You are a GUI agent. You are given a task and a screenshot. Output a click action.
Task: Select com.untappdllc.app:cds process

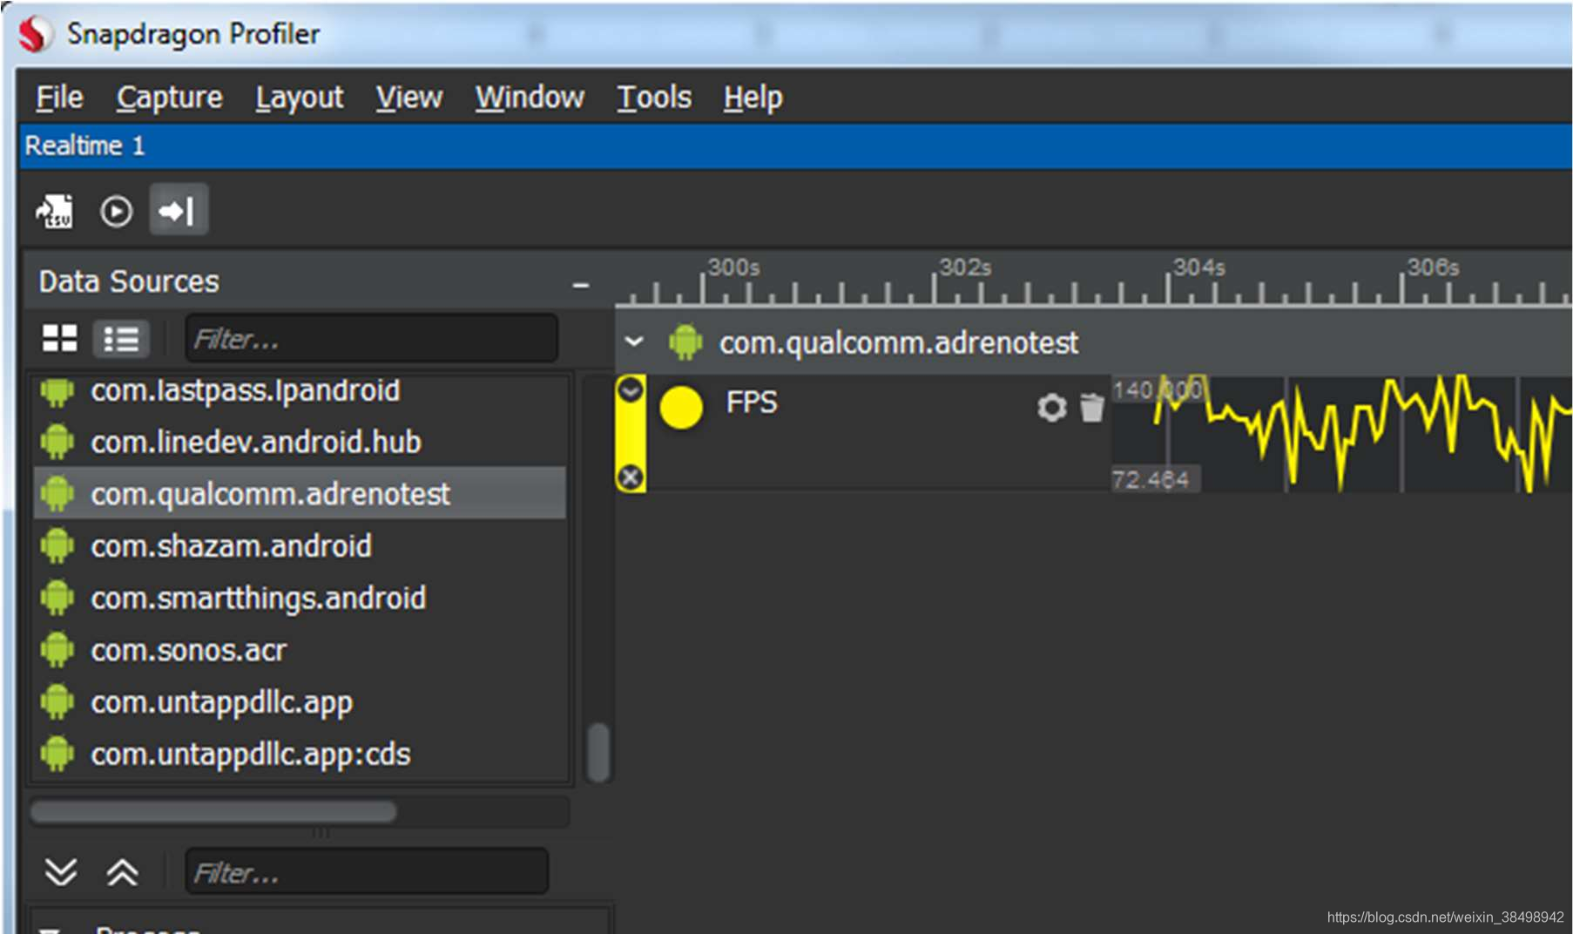[x=300, y=755]
